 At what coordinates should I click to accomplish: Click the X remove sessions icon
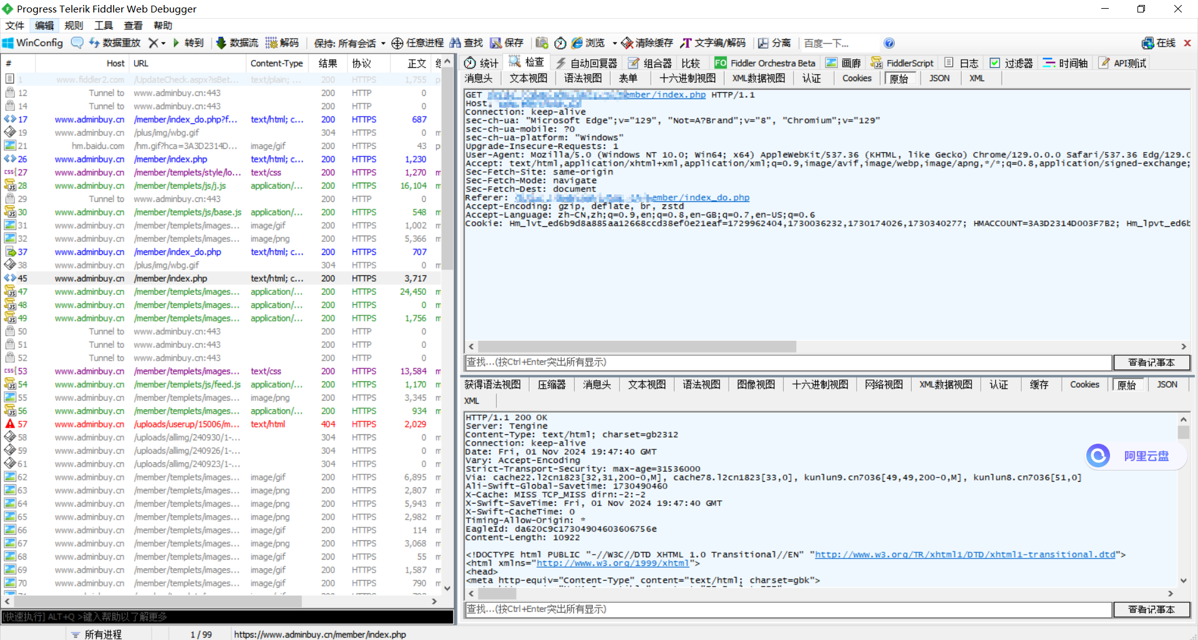pos(153,43)
